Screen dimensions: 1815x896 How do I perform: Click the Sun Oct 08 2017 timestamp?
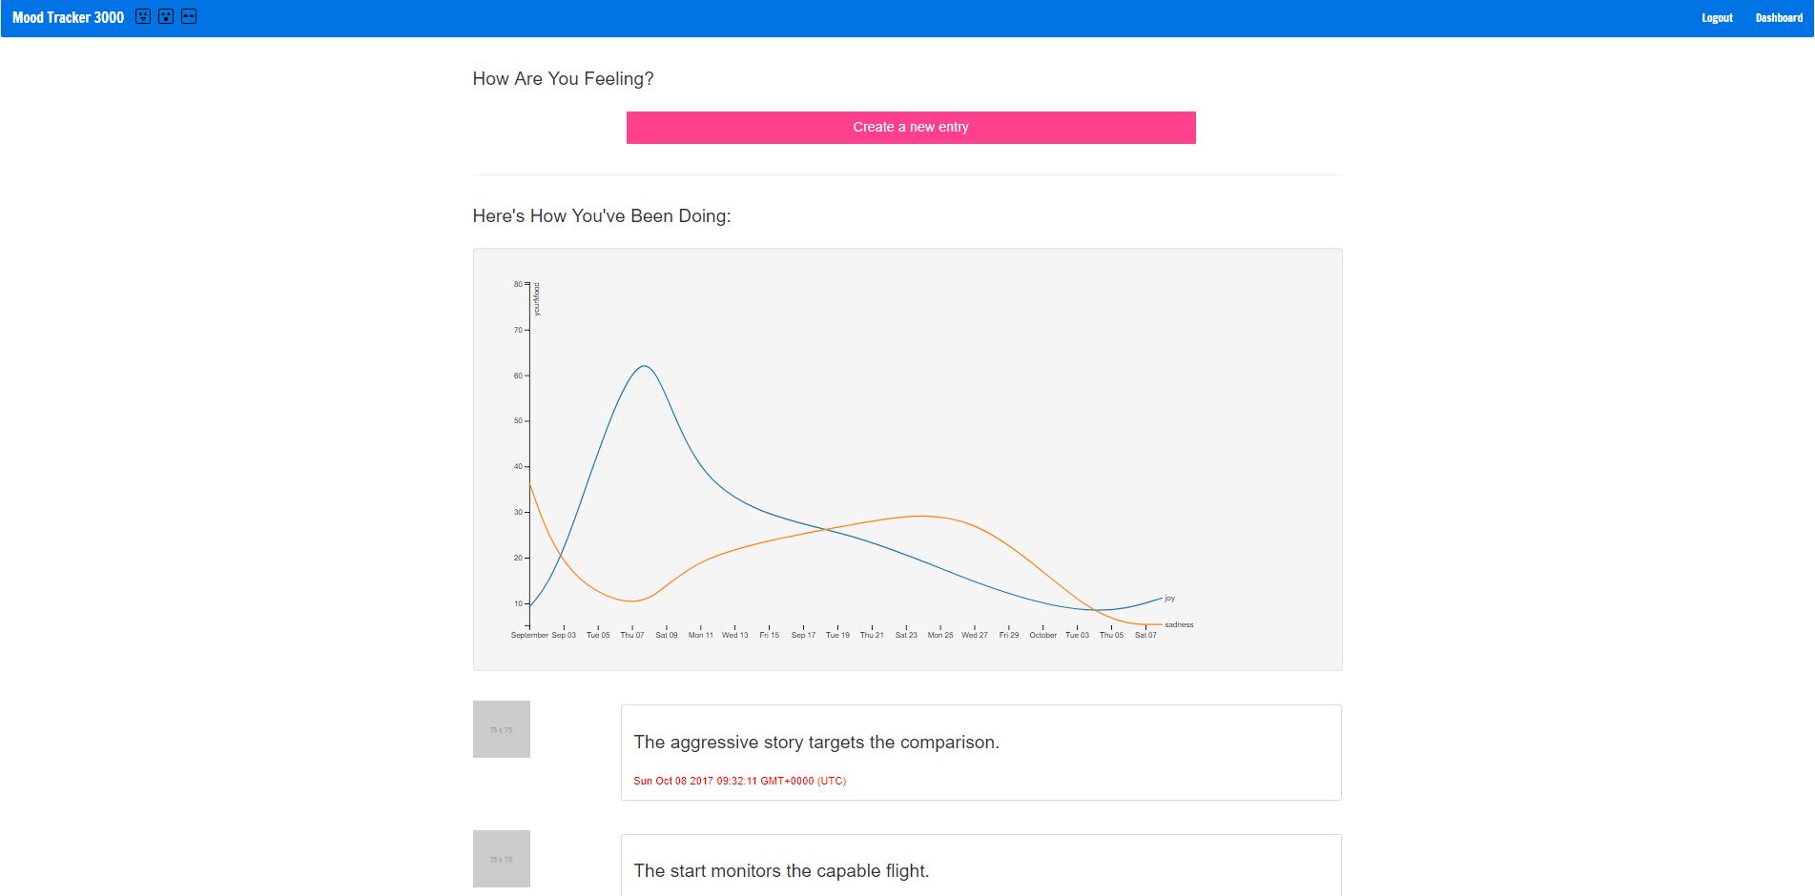pos(739,781)
